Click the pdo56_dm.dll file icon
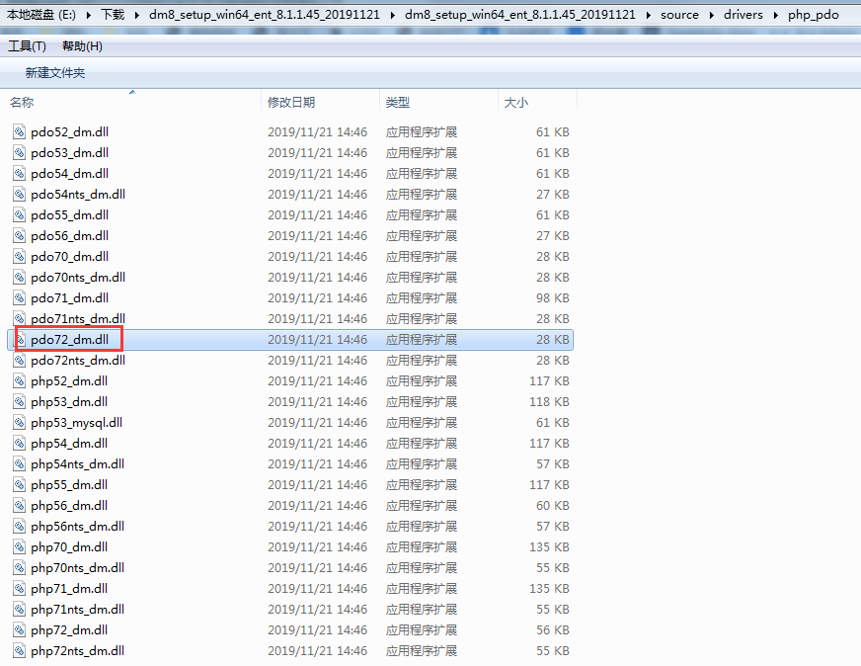Screen dimensions: 861x666 19,236
